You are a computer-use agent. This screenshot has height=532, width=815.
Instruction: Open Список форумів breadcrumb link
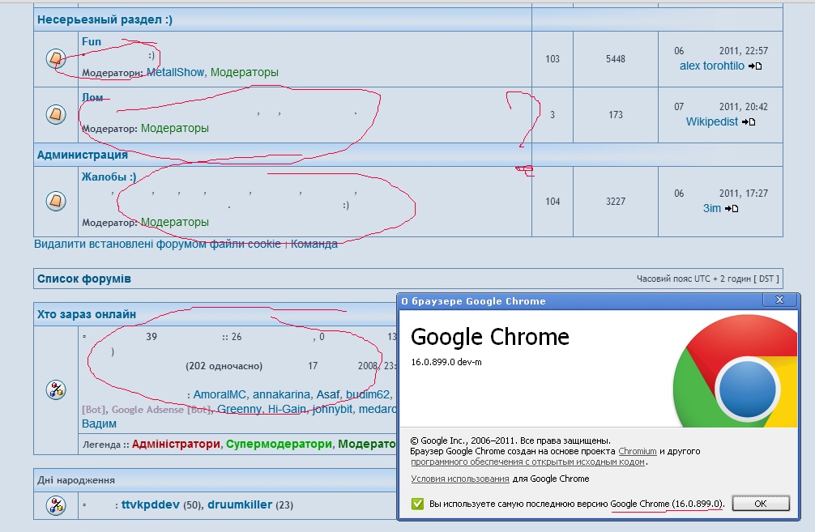coord(83,279)
